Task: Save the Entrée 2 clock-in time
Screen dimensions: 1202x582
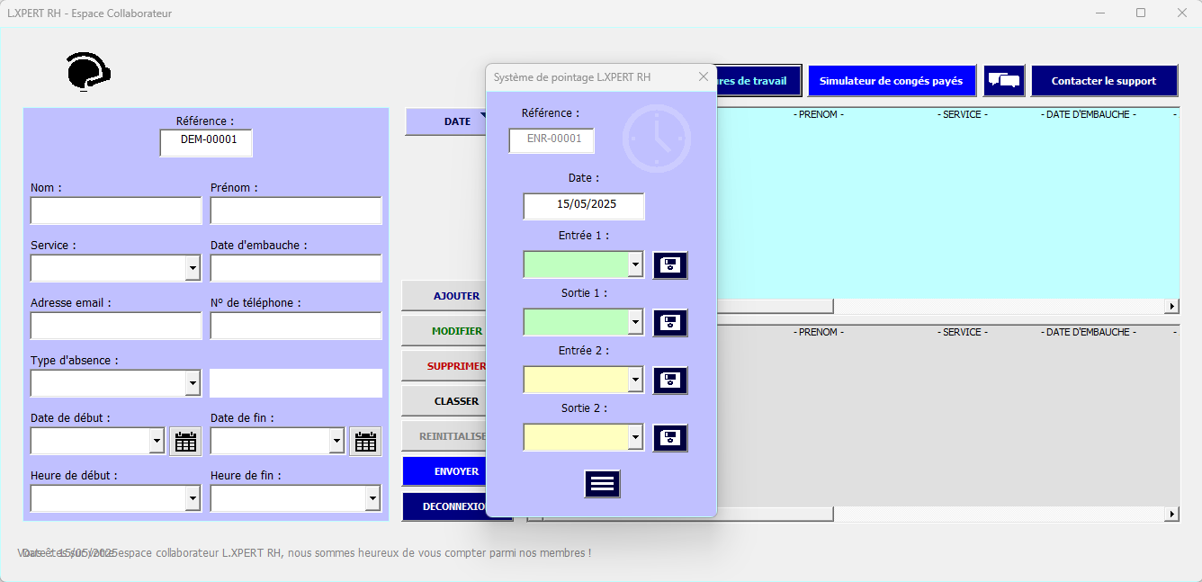Action: tap(670, 381)
